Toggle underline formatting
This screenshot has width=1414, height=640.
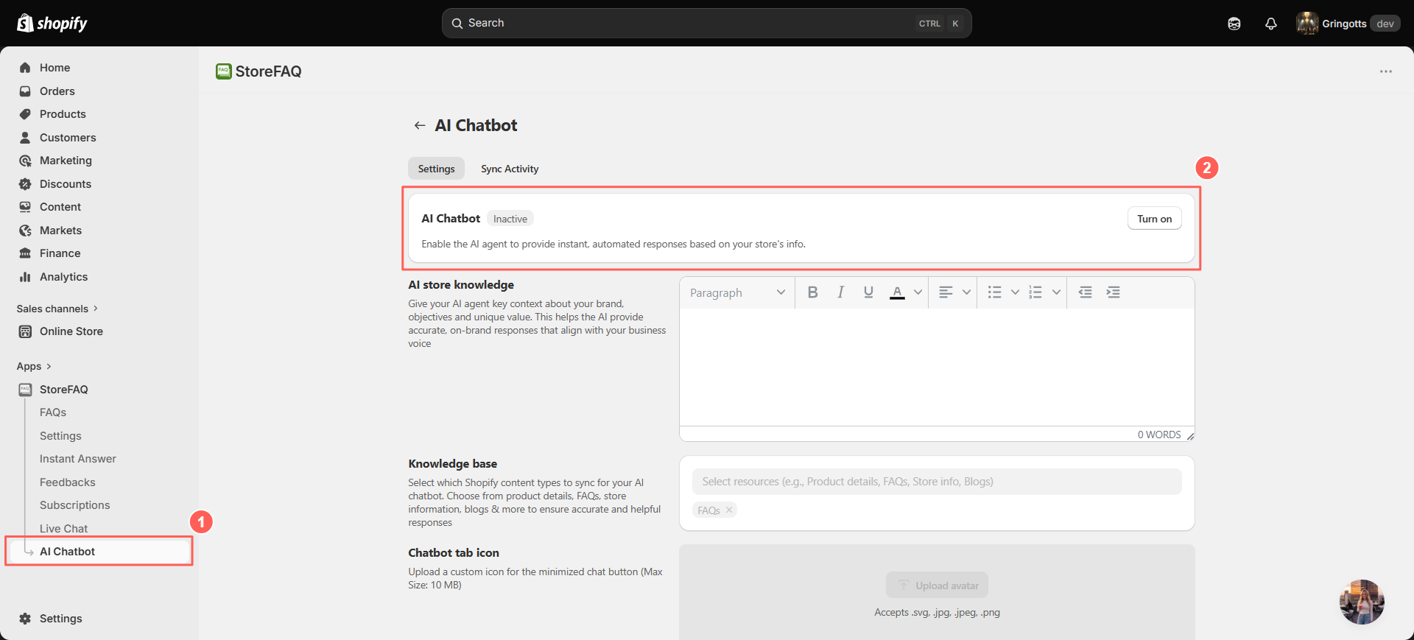tap(868, 292)
